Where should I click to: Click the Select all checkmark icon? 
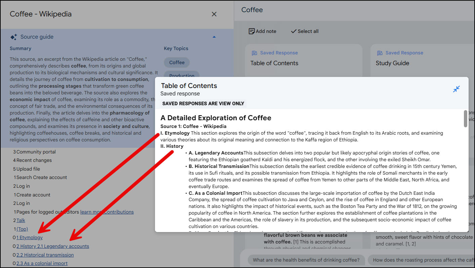coord(293,31)
